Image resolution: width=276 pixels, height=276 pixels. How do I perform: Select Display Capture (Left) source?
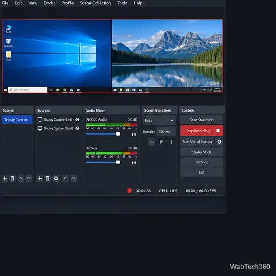tap(58, 120)
